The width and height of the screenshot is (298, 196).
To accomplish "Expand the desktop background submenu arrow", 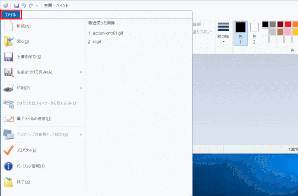I will click(x=81, y=134).
